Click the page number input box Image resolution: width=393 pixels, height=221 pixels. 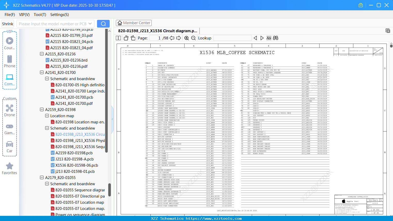pos(156,38)
